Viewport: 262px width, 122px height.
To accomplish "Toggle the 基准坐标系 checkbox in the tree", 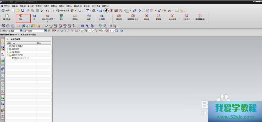I will tap(13, 58).
